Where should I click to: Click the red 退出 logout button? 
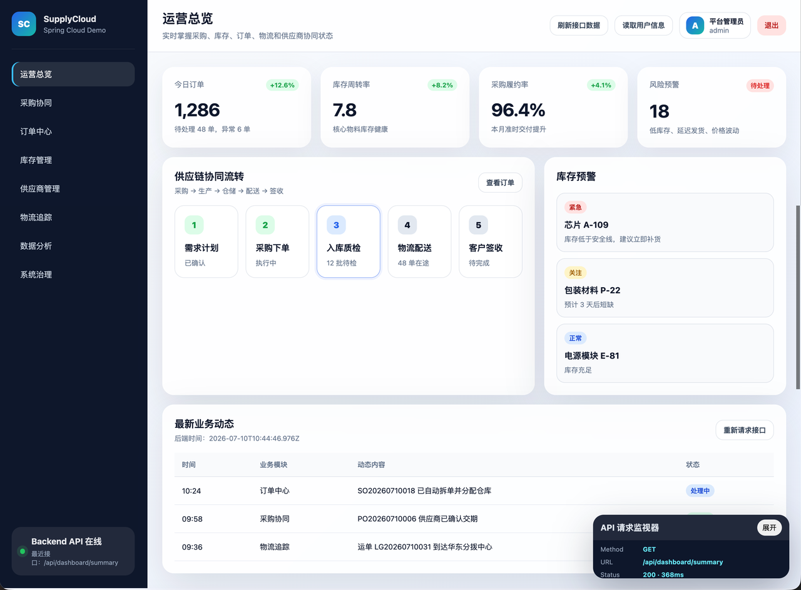(772, 26)
